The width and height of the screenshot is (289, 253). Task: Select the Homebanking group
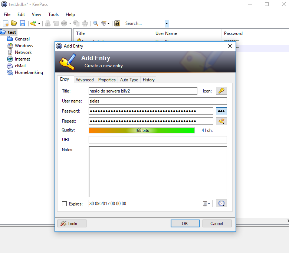[x=29, y=72]
